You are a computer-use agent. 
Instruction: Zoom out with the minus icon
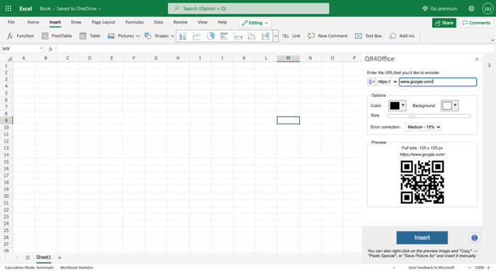point(470,267)
